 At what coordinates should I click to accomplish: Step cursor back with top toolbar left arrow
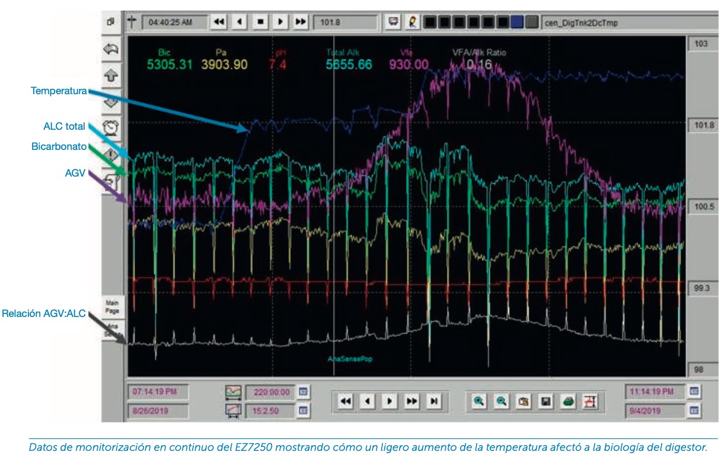click(x=239, y=22)
